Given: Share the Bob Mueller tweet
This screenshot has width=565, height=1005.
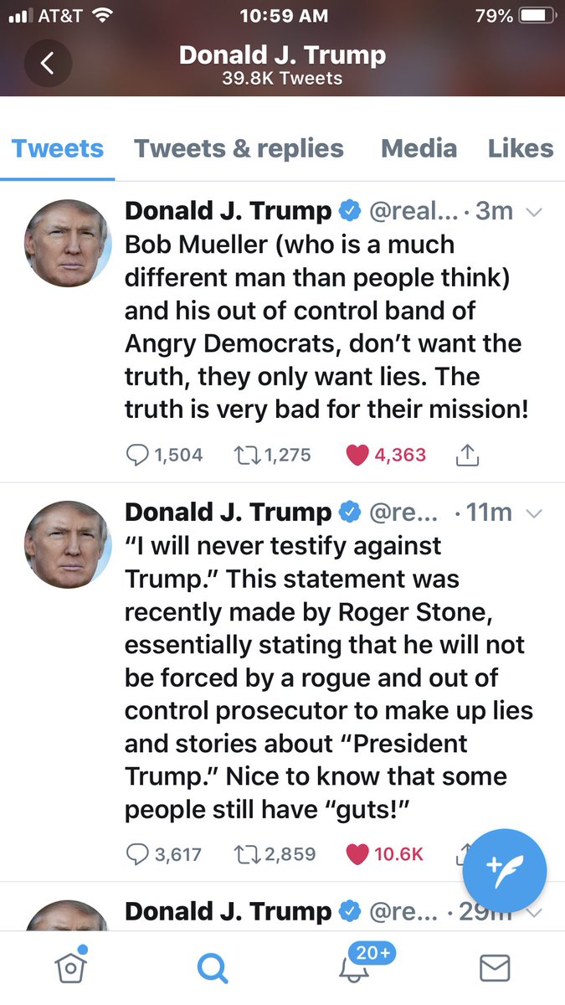Looking at the screenshot, I should [x=466, y=455].
